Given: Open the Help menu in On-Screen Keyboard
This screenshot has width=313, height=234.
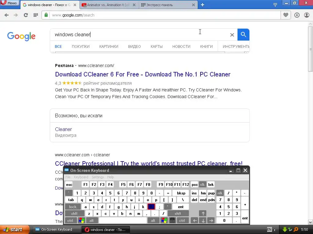Looking at the screenshot, I should pyautogui.click(x=110, y=177).
